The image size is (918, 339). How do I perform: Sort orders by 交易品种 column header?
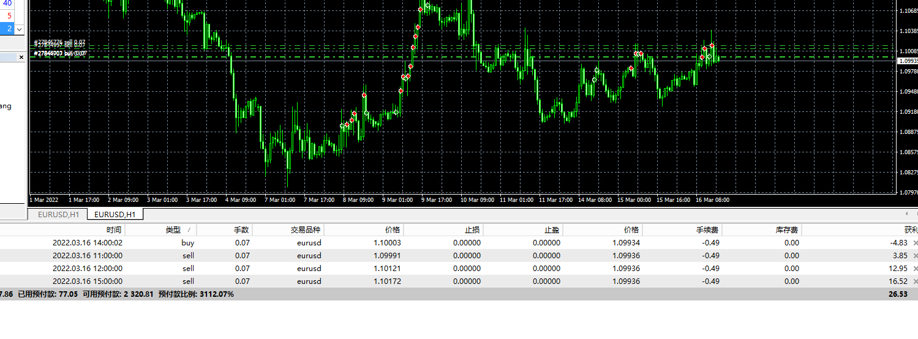(306, 230)
